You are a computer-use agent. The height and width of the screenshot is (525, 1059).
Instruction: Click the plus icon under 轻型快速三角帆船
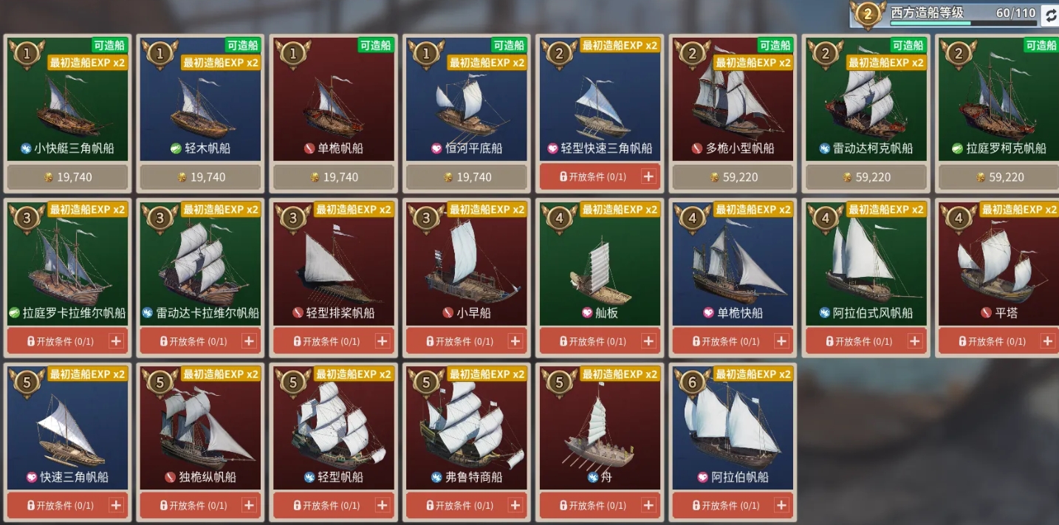click(x=648, y=176)
